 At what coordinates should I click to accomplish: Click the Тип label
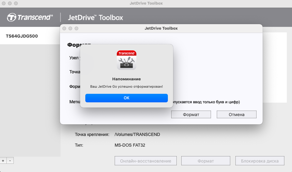(x=79, y=145)
